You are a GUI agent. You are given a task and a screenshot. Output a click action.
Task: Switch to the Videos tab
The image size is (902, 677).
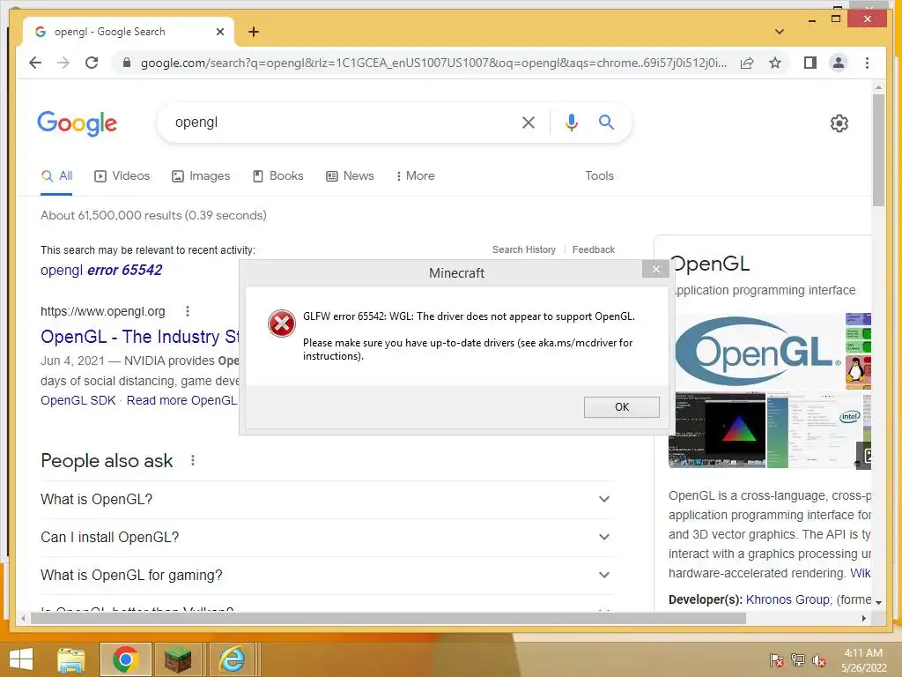point(122,176)
